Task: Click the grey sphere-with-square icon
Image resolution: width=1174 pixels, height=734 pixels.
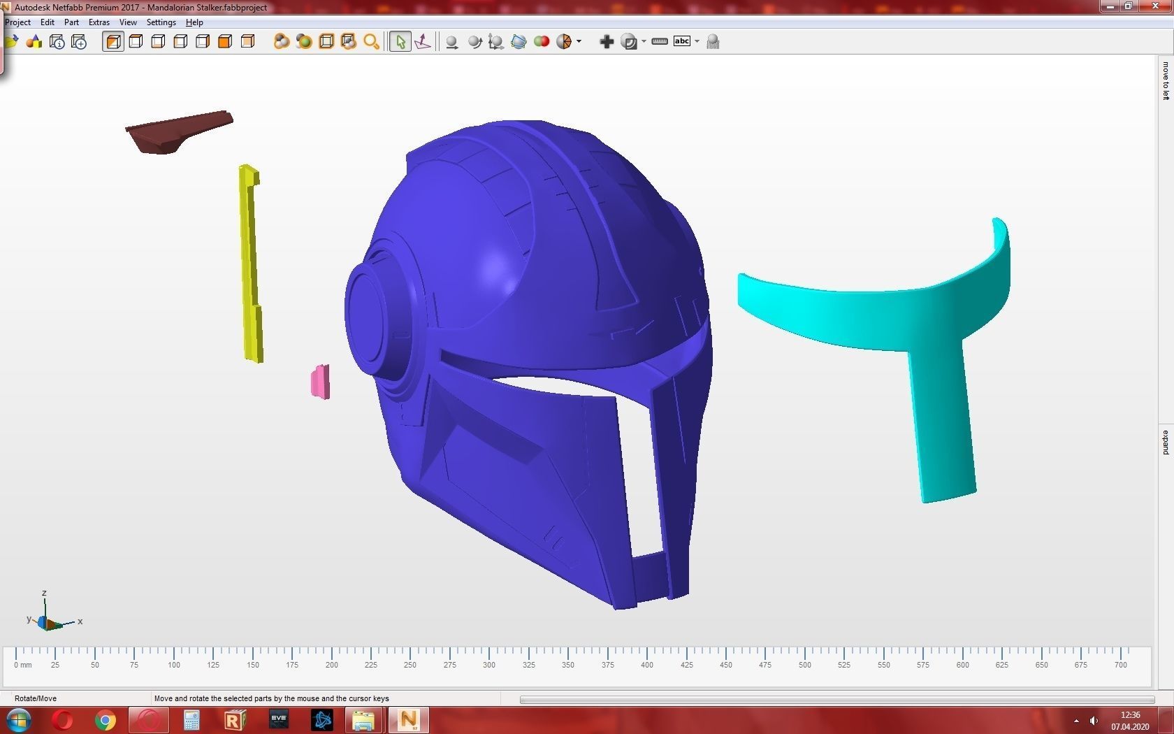Action: click(x=629, y=42)
